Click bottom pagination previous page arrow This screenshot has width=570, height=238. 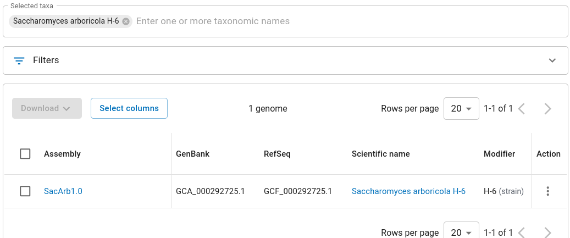pos(522,233)
